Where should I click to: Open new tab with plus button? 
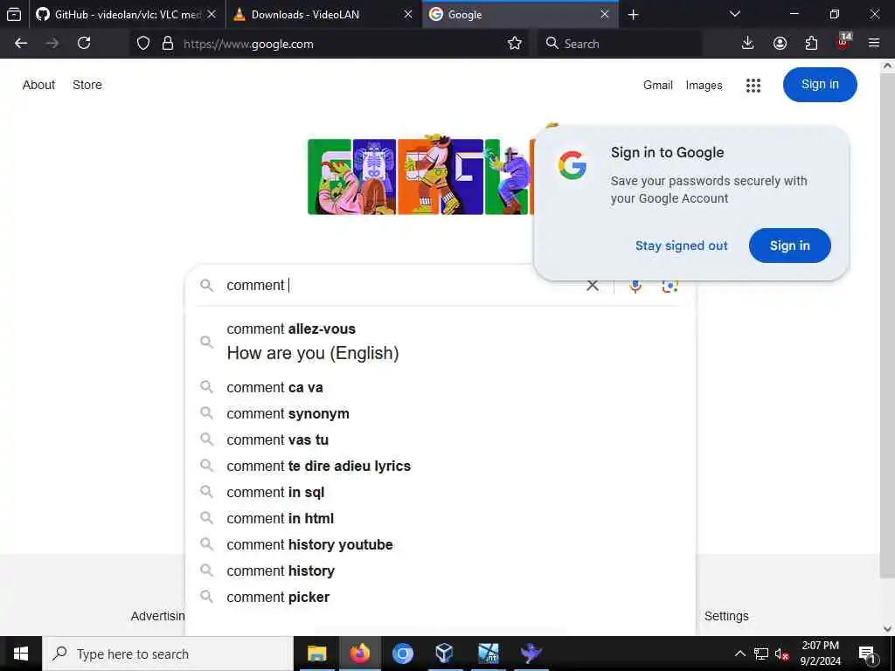pyautogui.click(x=633, y=14)
